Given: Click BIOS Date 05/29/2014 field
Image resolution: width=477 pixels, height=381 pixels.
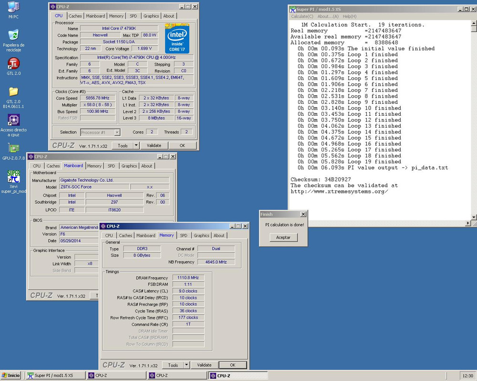Looking at the screenshot, I should 79,241.
